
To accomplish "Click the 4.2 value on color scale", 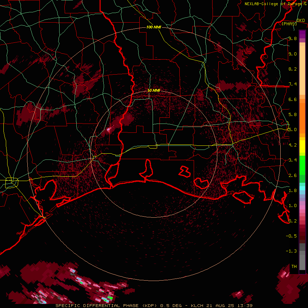I will 293,145.
